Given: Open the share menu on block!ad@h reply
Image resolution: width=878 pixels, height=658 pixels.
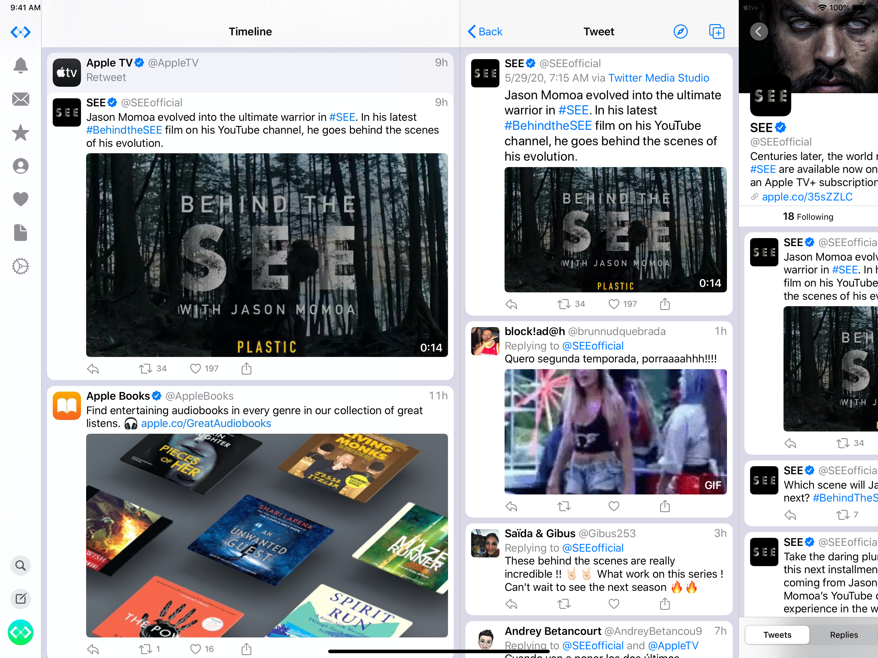Looking at the screenshot, I should point(665,506).
